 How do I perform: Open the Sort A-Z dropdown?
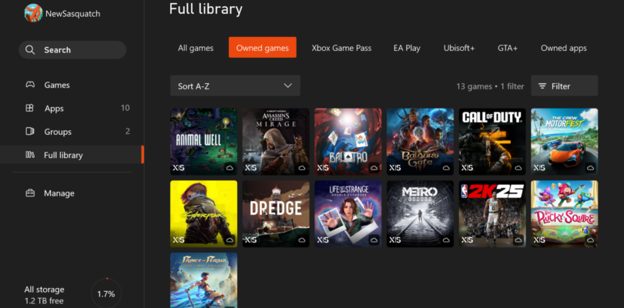pos(235,86)
